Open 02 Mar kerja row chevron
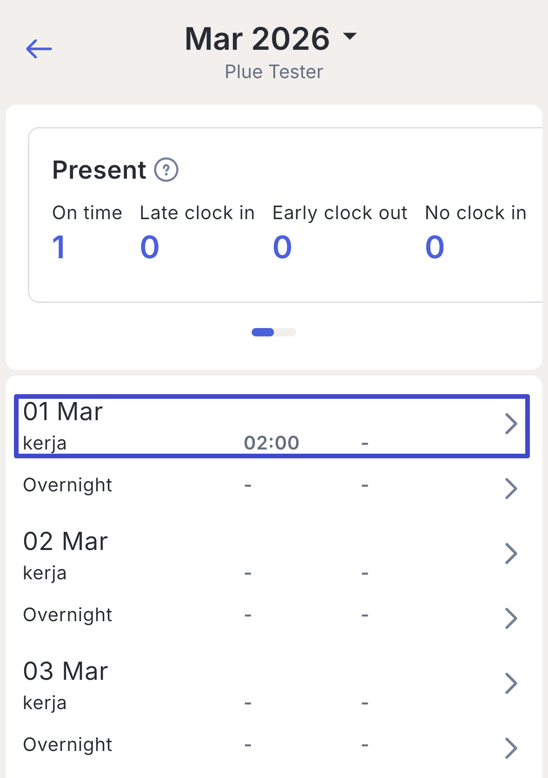Screen dimensions: 548x778 tap(511, 554)
